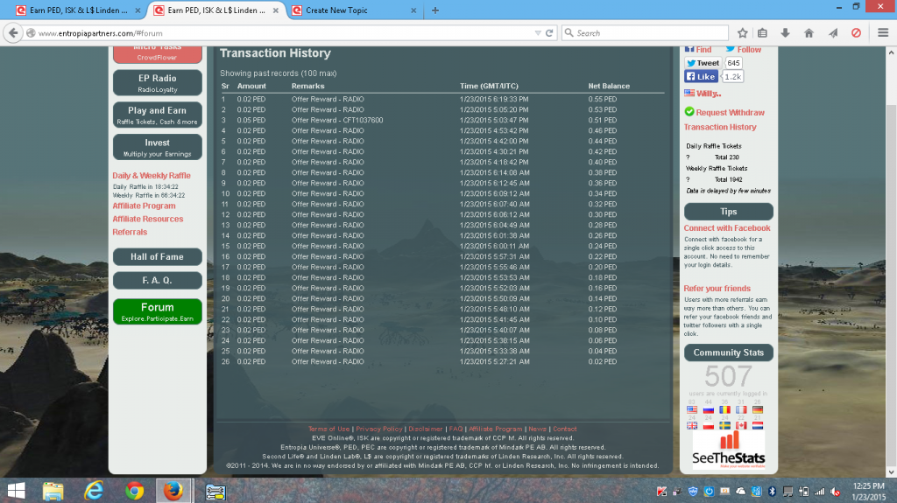The height and width of the screenshot is (503, 897).
Task: Open the Play and Earn section
Action: pos(158,115)
